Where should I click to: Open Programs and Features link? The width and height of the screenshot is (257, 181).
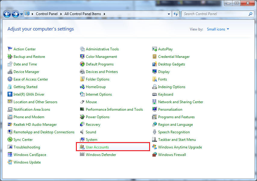176,117
